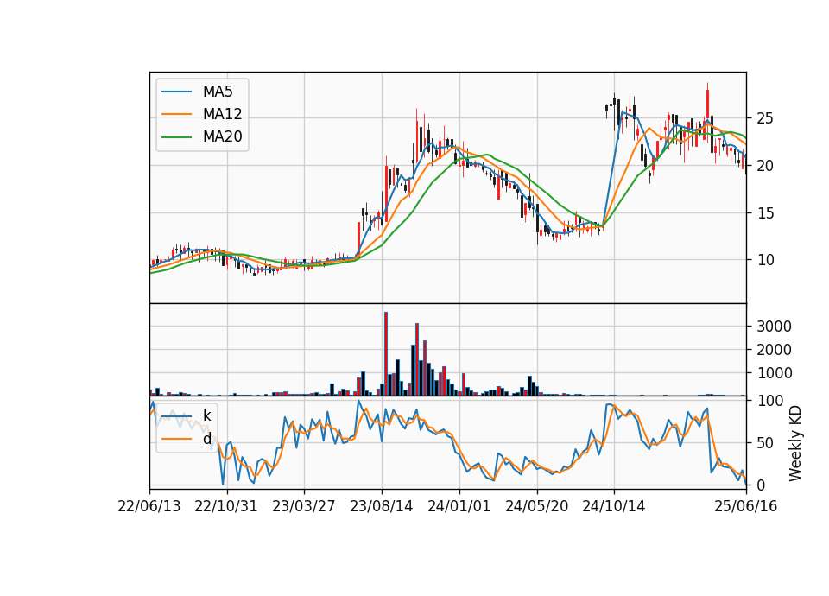Click the 22/06/13 date tick label
829x596 pixels.
click(149, 506)
